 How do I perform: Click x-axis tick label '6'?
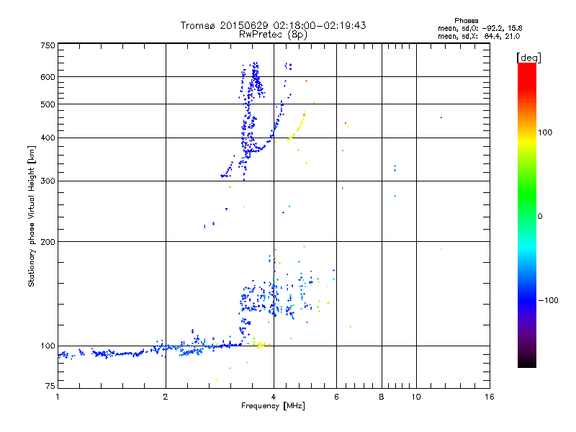[336, 397]
